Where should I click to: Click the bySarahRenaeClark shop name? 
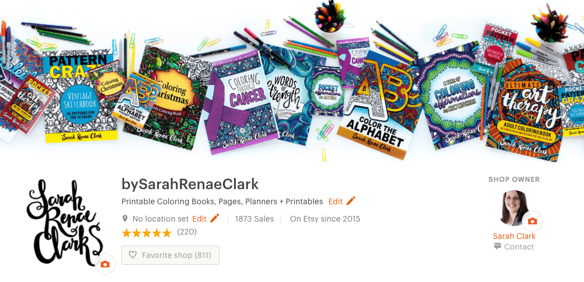(x=190, y=184)
